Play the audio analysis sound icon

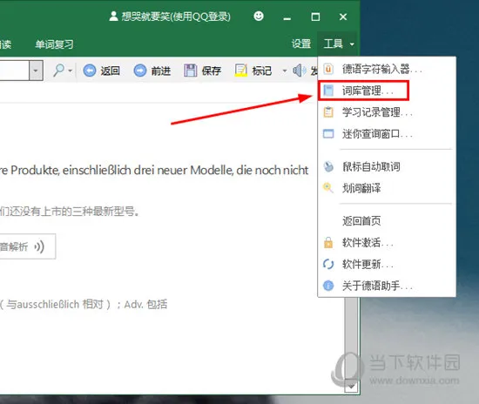39,246
